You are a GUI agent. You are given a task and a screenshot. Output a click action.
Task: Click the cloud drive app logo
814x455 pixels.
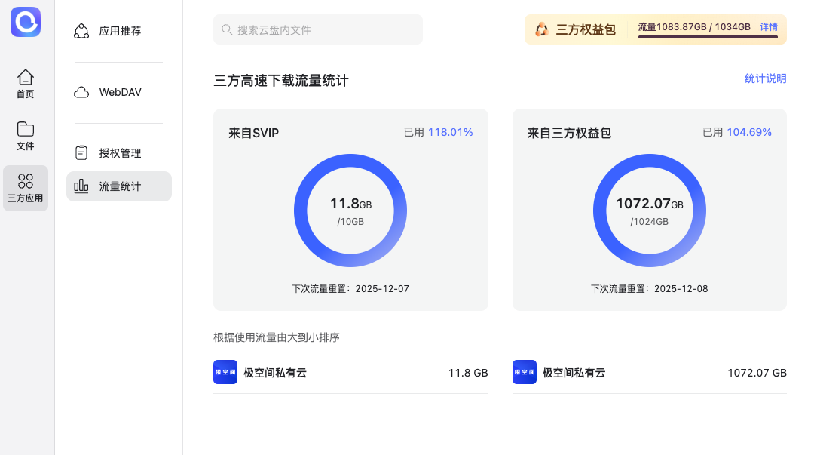[26, 22]
